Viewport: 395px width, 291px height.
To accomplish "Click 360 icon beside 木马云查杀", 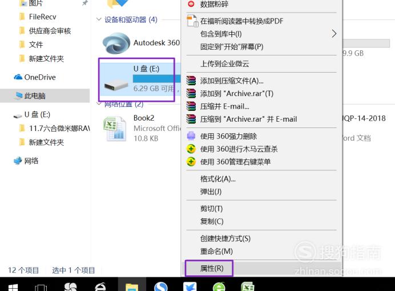I will click(x=191, y=149).
